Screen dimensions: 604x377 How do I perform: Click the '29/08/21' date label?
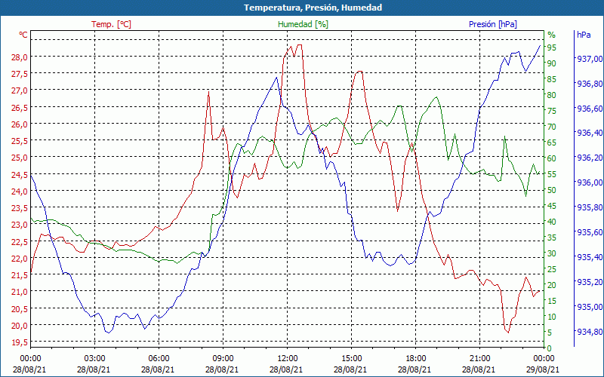pos(543,369)
